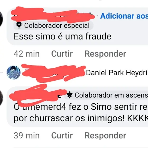Image resolution: width=148 pixels, height=148 pixels.
Task: Select the comment text about churrascar os inimigos
Action: 81,112
